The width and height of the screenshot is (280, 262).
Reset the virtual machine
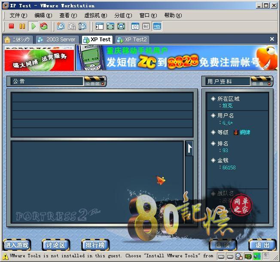pyautogui.click(x=44, y=26)
